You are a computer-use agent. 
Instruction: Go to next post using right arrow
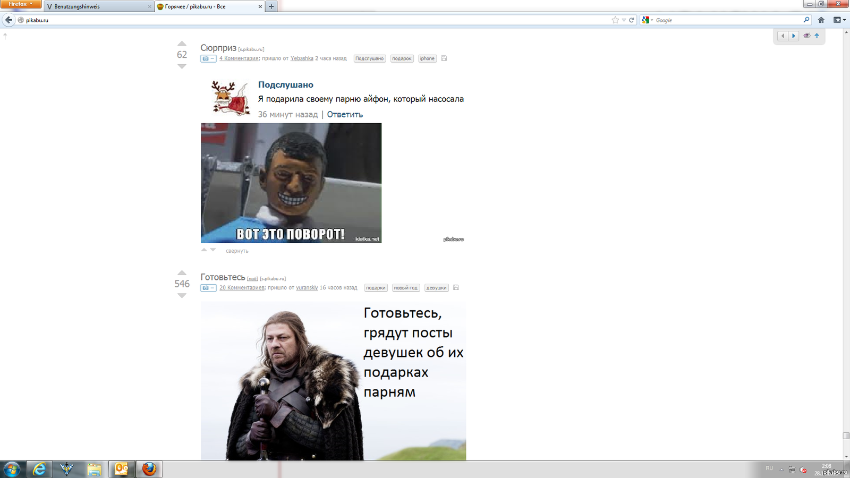coord(794,36)
